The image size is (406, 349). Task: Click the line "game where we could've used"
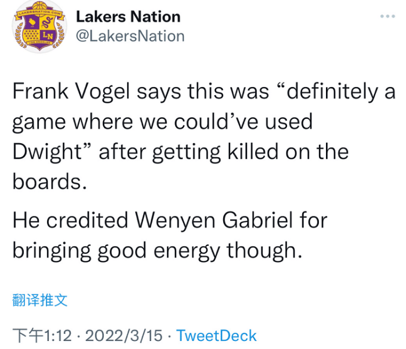[162, 122]
